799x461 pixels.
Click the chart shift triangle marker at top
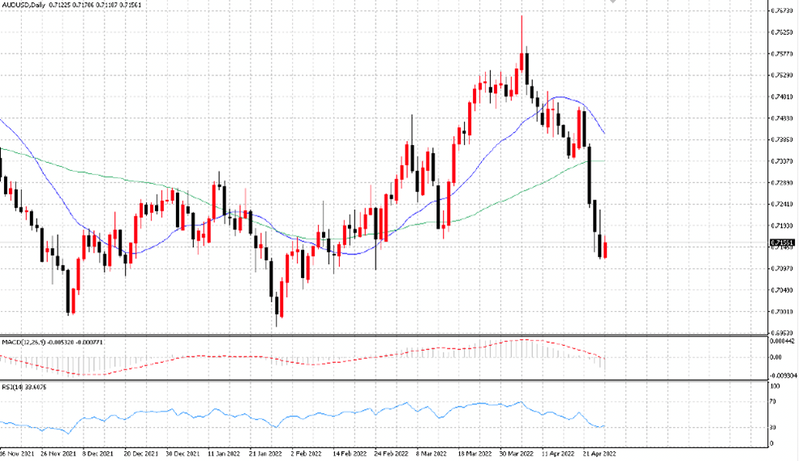(x=612, y=2)
